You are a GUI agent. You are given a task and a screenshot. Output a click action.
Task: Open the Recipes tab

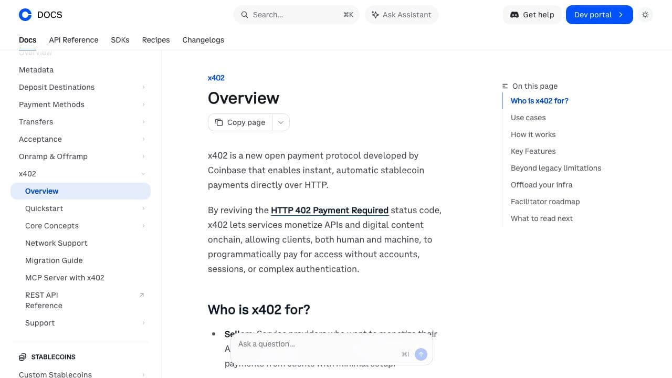pos(156,40)
